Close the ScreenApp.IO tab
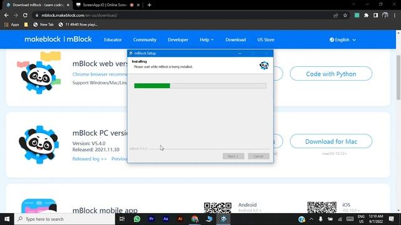The image size is (401, 225). click(138, 5)
